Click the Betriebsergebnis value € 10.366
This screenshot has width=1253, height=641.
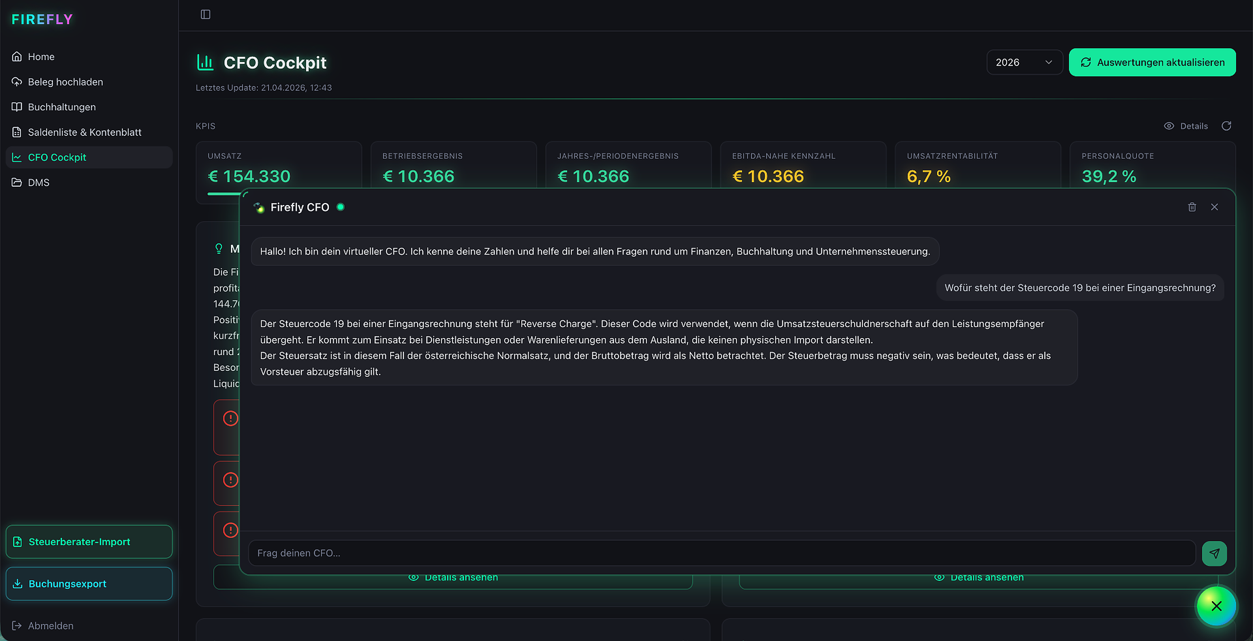point(418,177)
